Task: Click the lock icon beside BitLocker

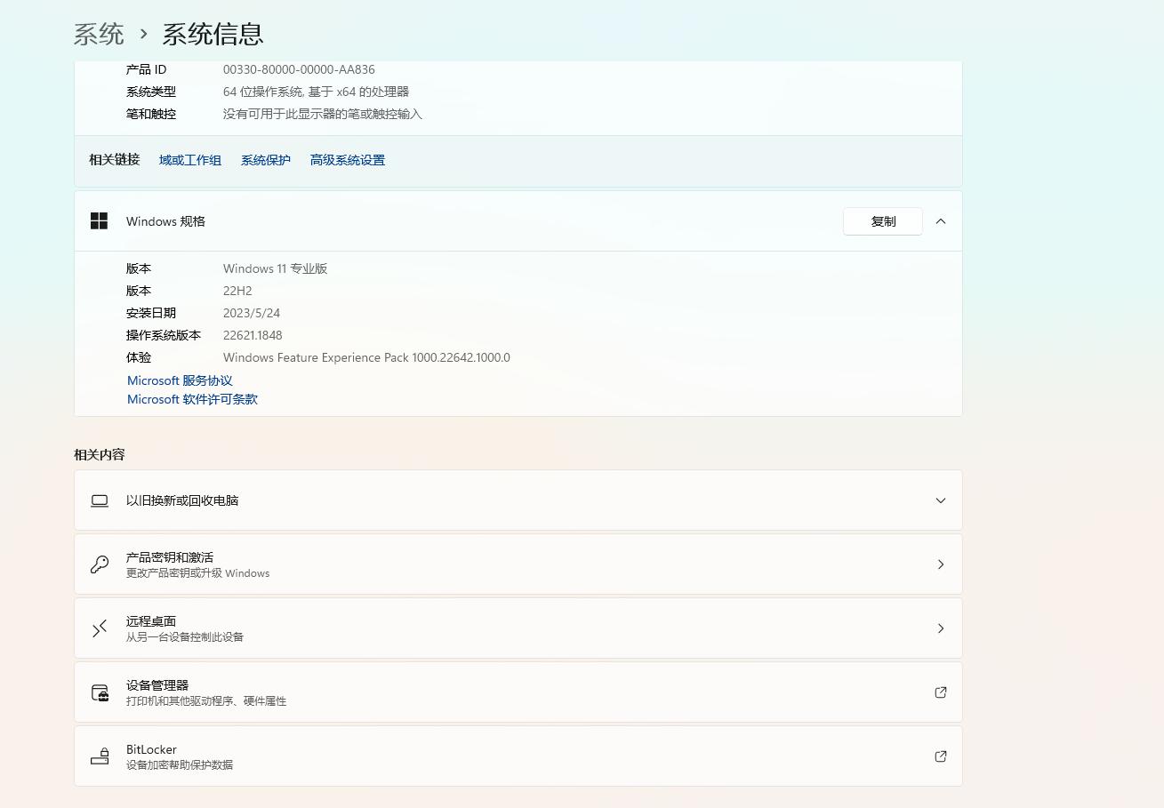Action: click(99, 756)
